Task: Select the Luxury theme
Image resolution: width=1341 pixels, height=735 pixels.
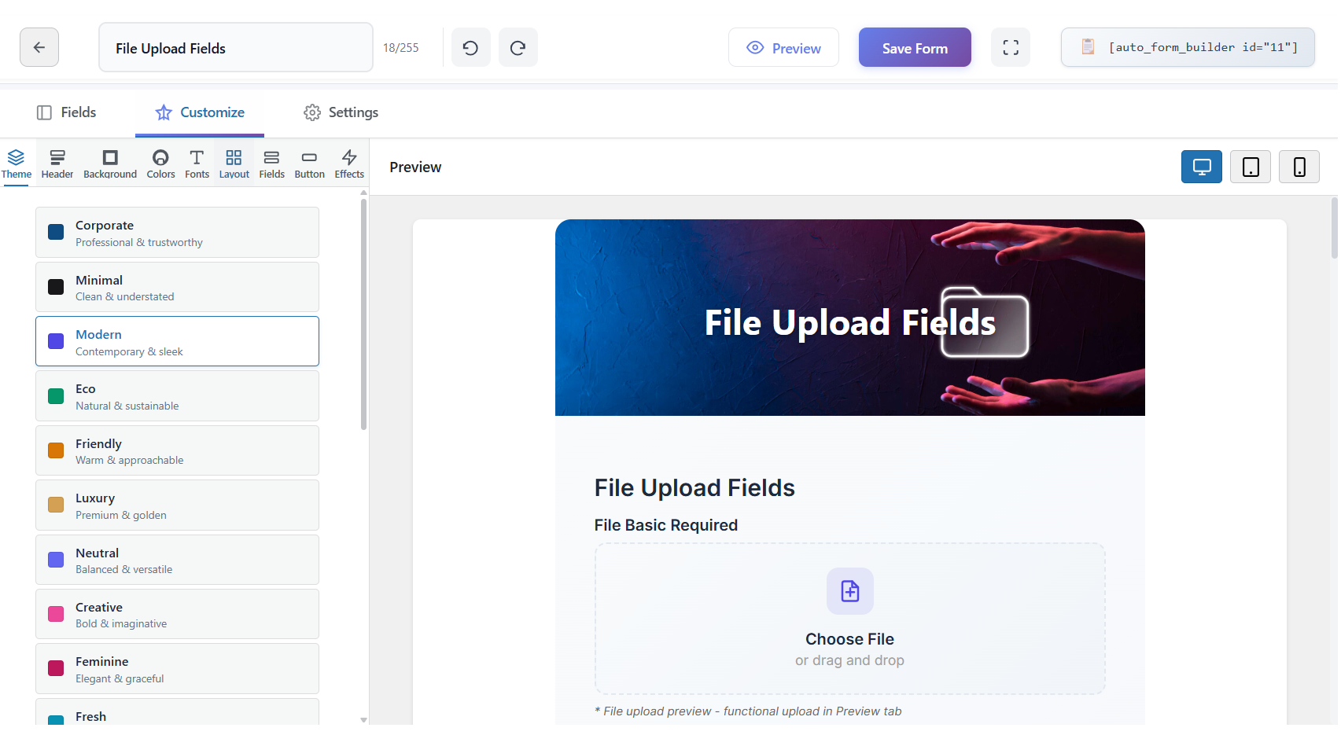Action: pos(177,505)
